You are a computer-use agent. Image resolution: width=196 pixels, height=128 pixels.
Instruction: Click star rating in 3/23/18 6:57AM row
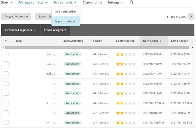click(126, 54)
